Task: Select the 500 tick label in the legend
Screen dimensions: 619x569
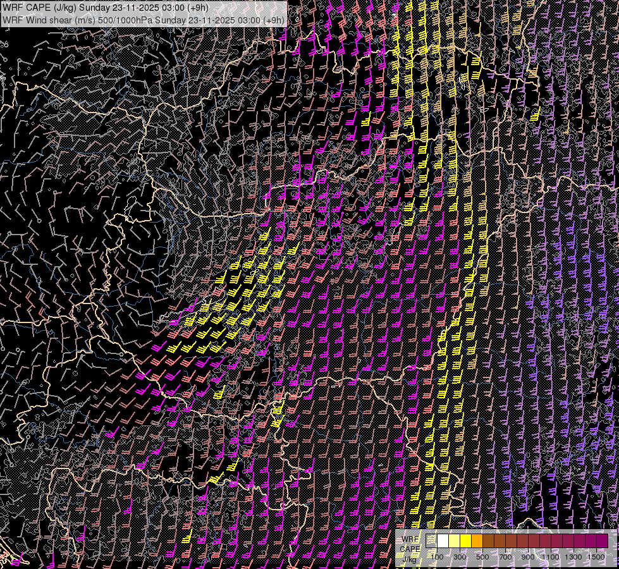Action: (x=482, y=557)
